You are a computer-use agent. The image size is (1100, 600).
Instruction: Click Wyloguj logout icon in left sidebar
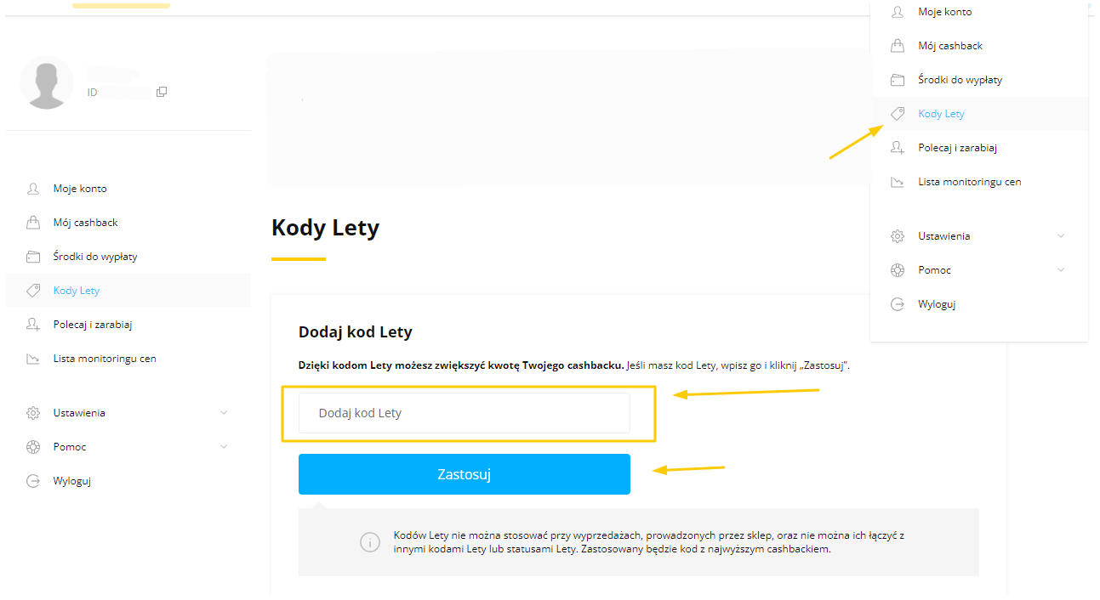click(x=33, y=481)
